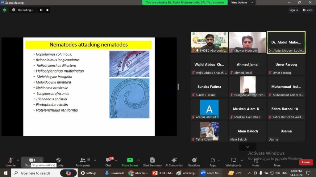Click the Windows taskbar search box
Screen dimensions: 316x177
point(35,173)
